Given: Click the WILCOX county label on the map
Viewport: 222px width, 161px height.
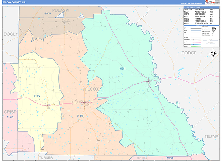Looking at the screenshot, I should point(91,89).
